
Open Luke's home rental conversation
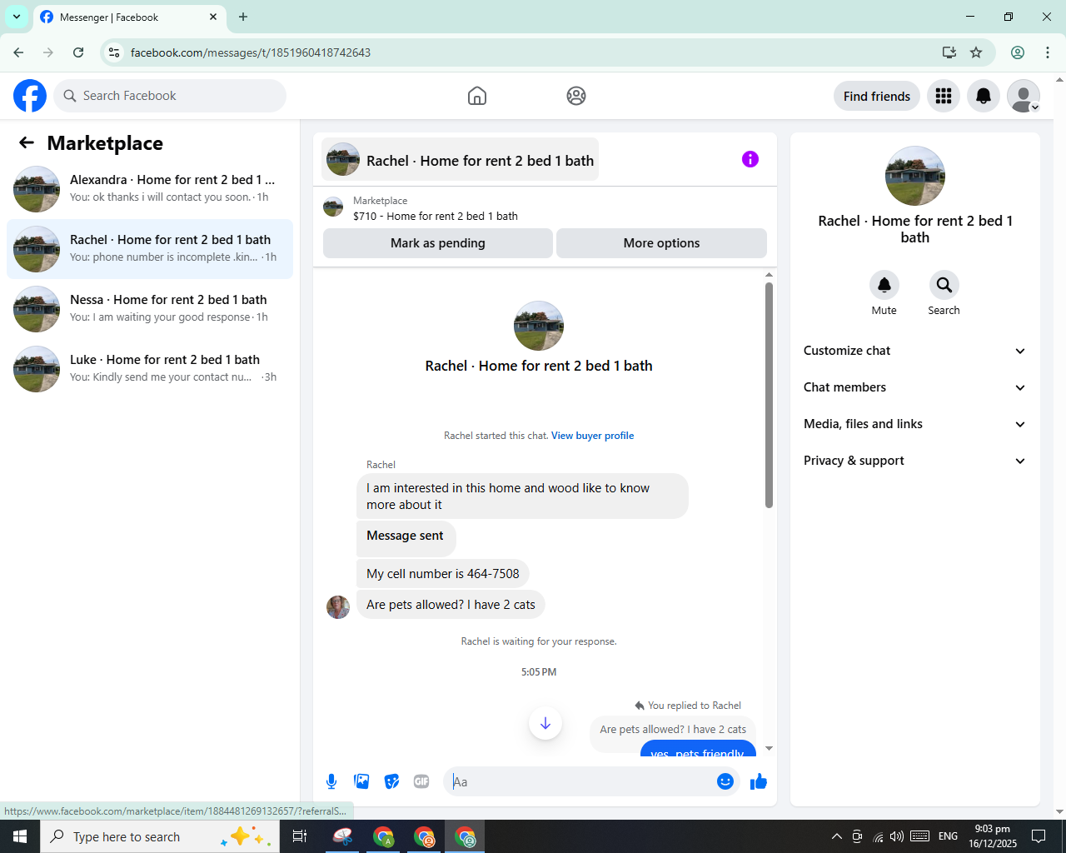(150, 369)
